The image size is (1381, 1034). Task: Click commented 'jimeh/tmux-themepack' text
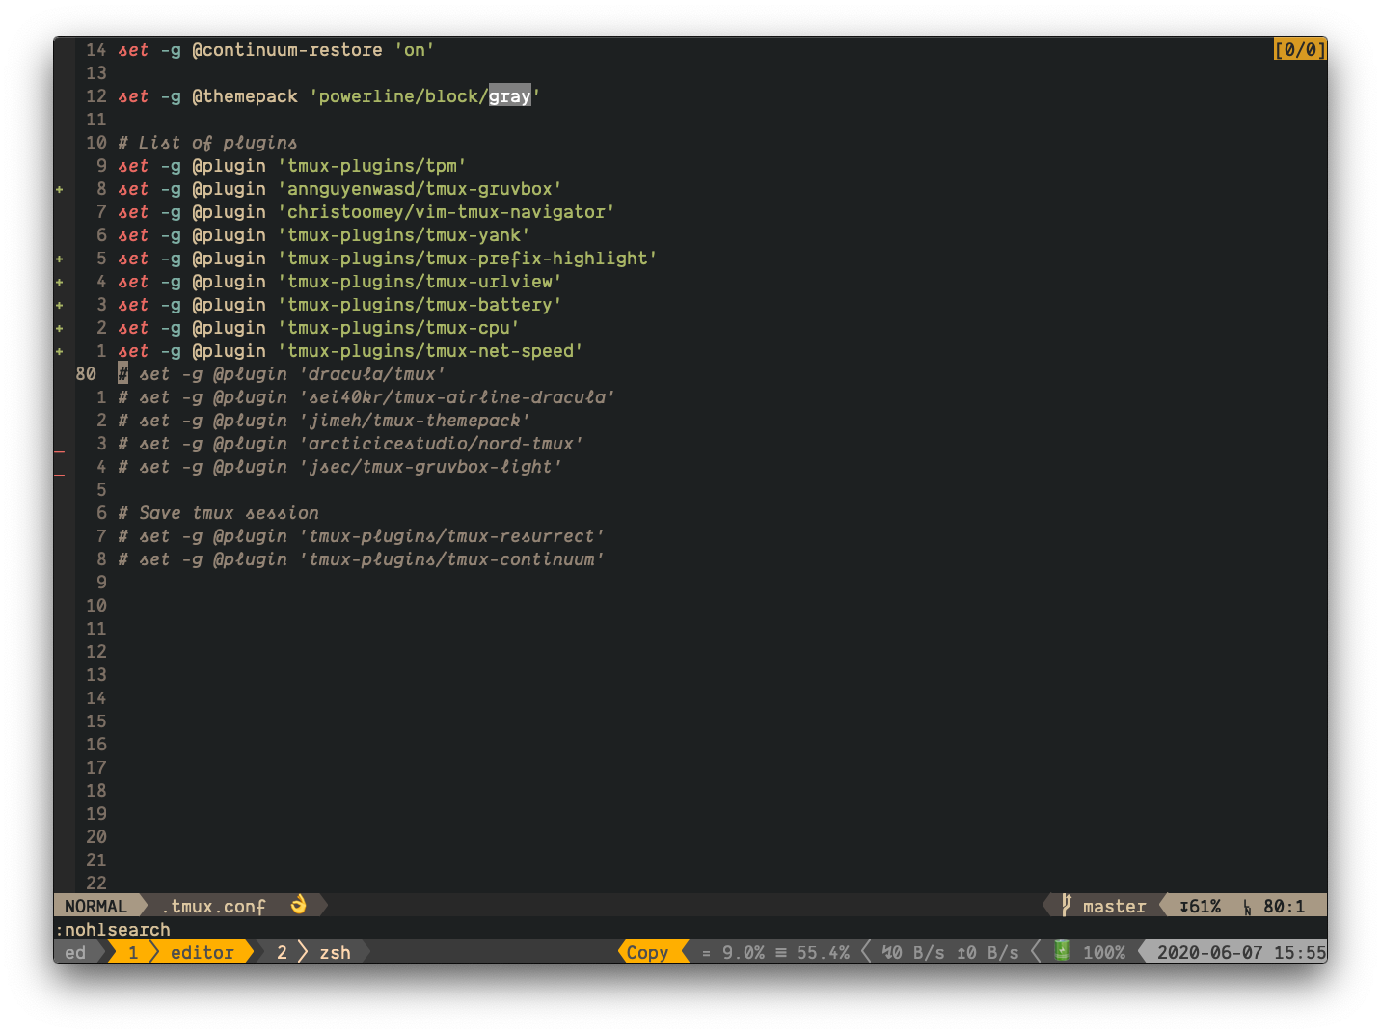pyautogui.click(x=415, y=420)
